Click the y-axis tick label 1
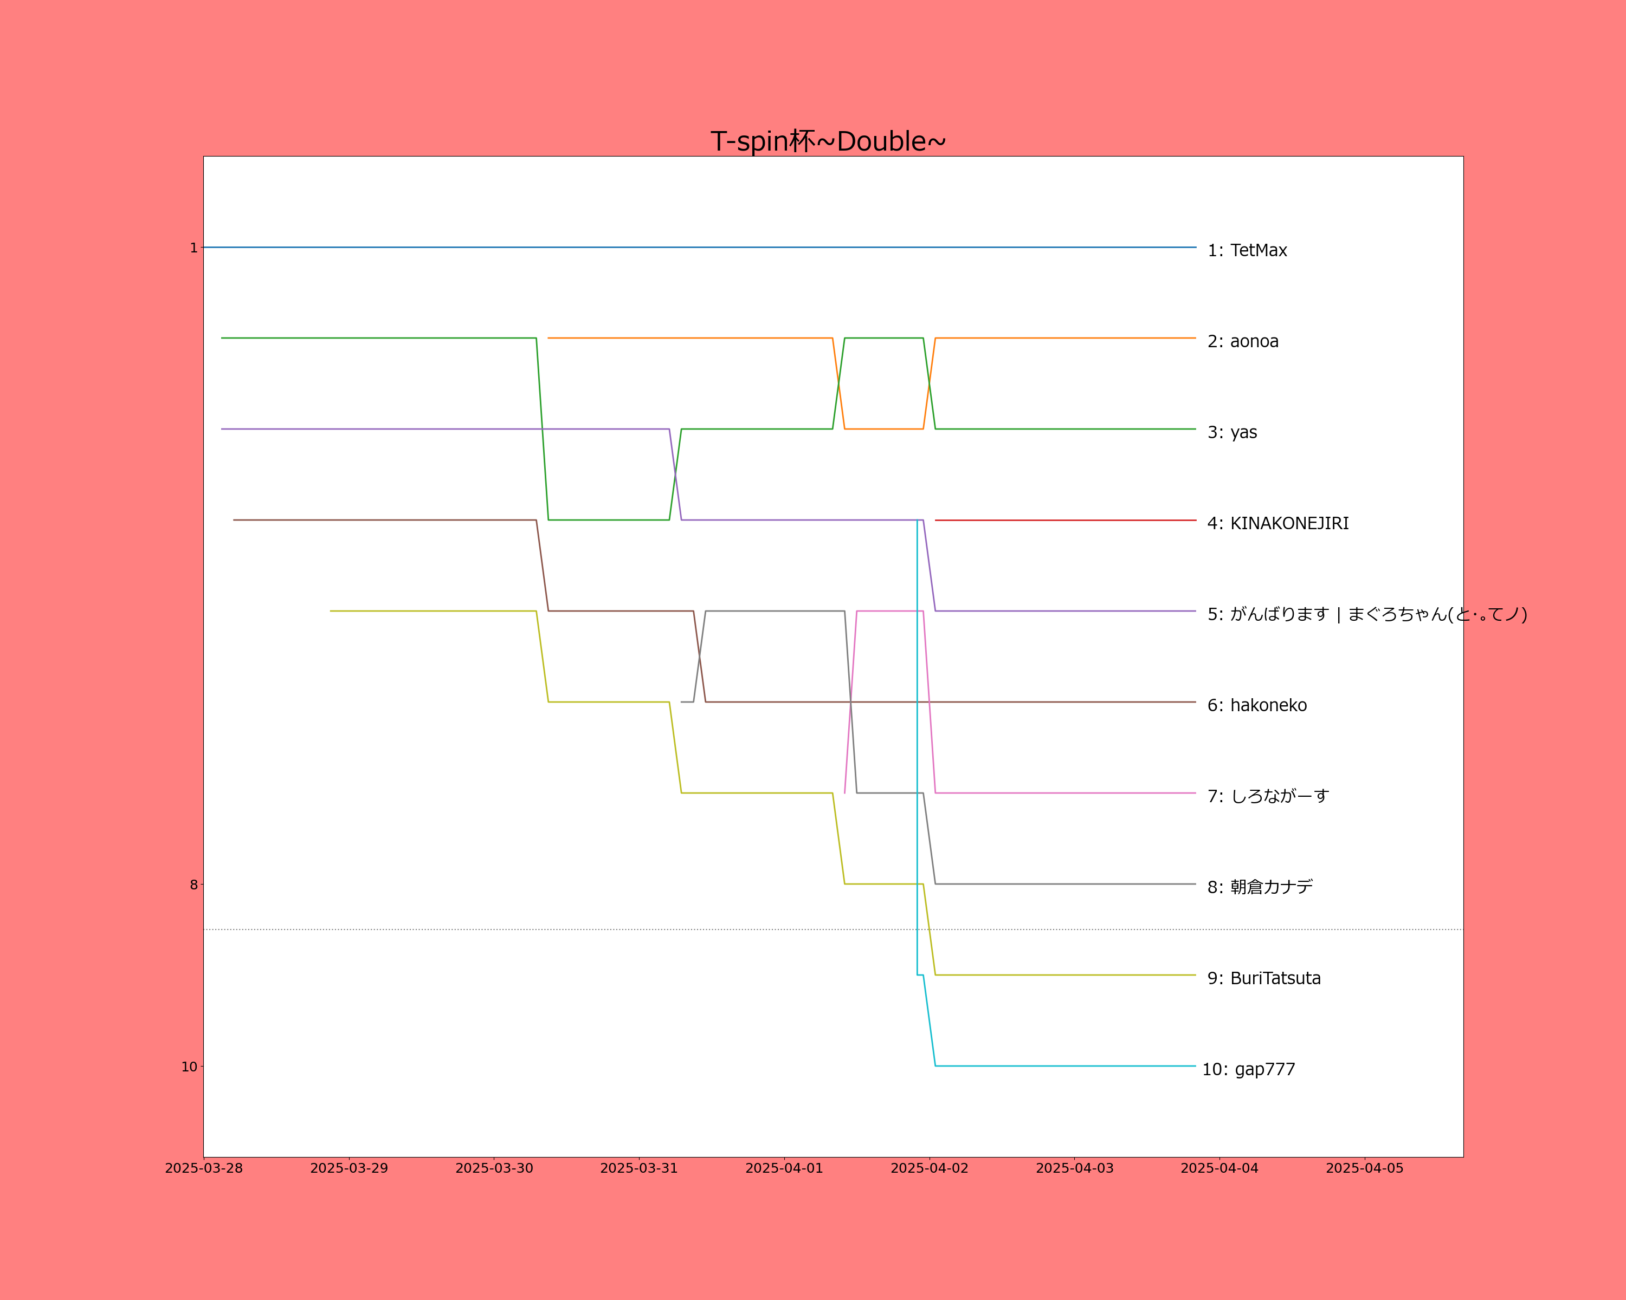Screen dimensions: 1626x1300 coord(193,248)
